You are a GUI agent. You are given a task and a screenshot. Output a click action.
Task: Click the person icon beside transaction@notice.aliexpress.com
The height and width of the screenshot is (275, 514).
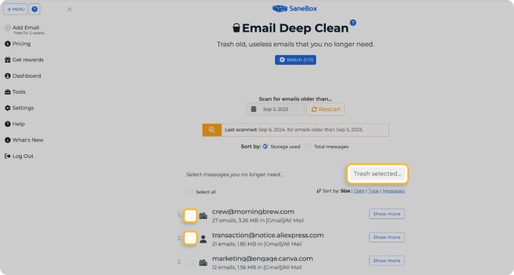click(203, 239)
